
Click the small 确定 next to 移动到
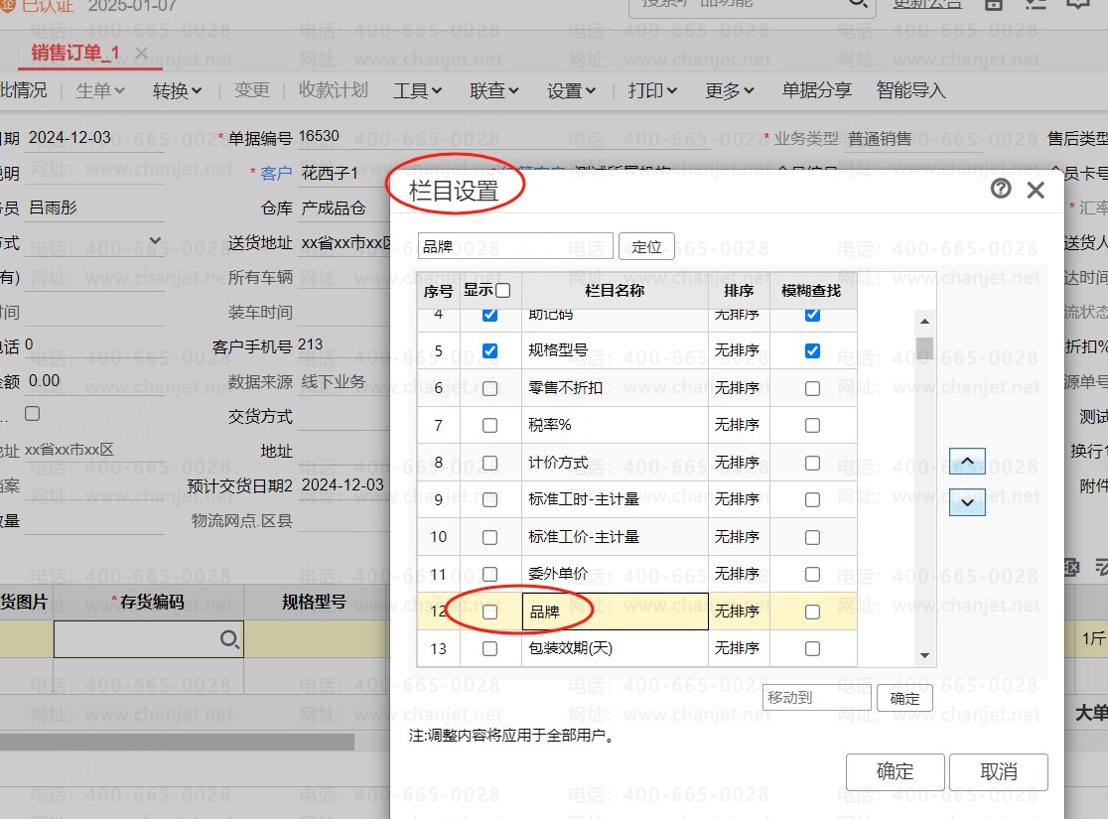pyautogui.click(x=904, y=698)
